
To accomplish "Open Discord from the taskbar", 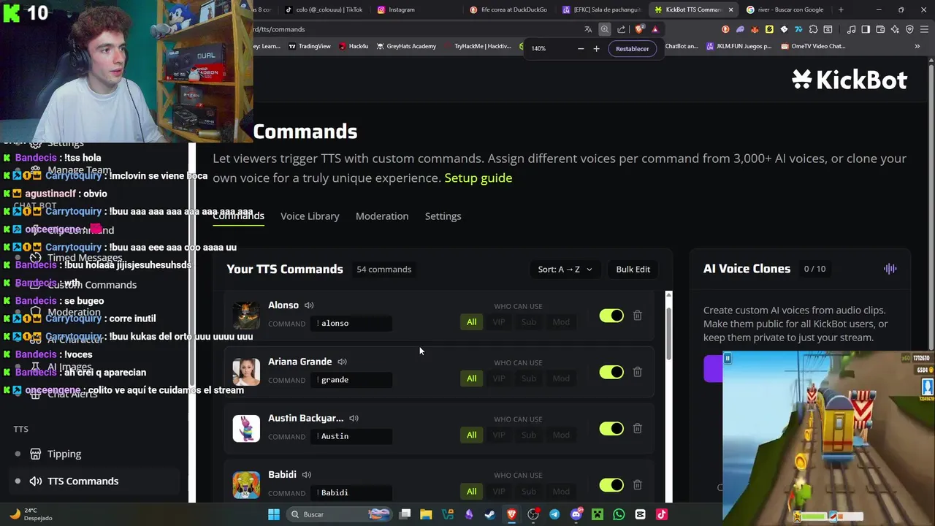I will pyautogui.click(x=576, y=514).
